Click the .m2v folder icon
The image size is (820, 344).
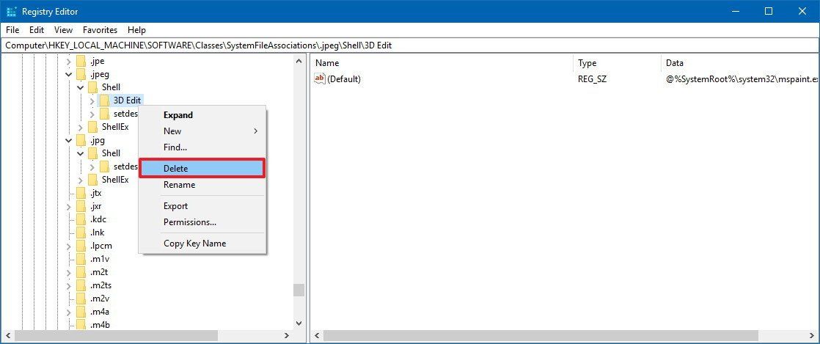point(81,299)
